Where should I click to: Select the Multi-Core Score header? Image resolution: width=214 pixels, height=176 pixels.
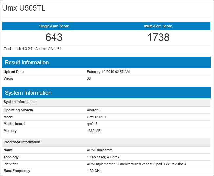tap(158, 26)
